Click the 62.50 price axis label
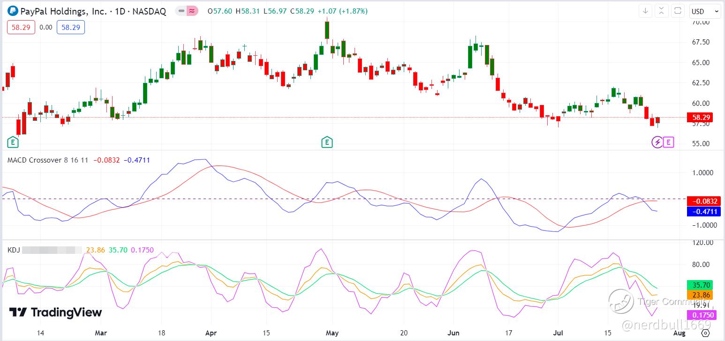 point(700,83)
